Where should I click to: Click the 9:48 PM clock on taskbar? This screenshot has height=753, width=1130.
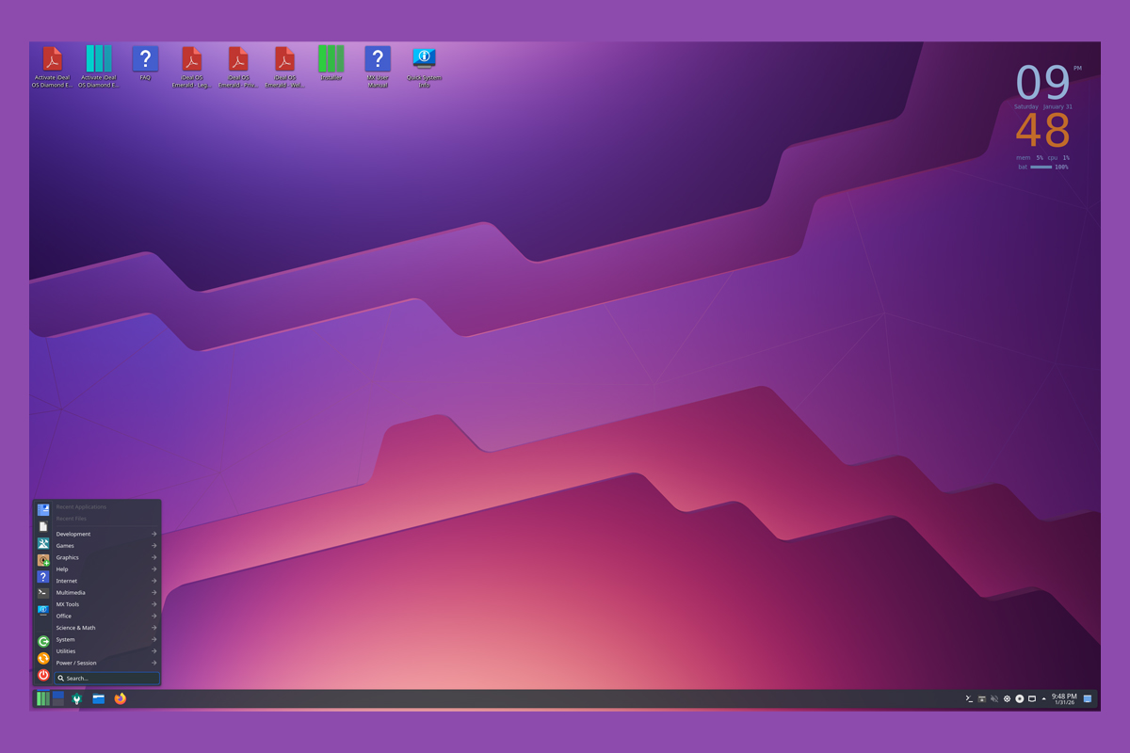coord(1064,698)
